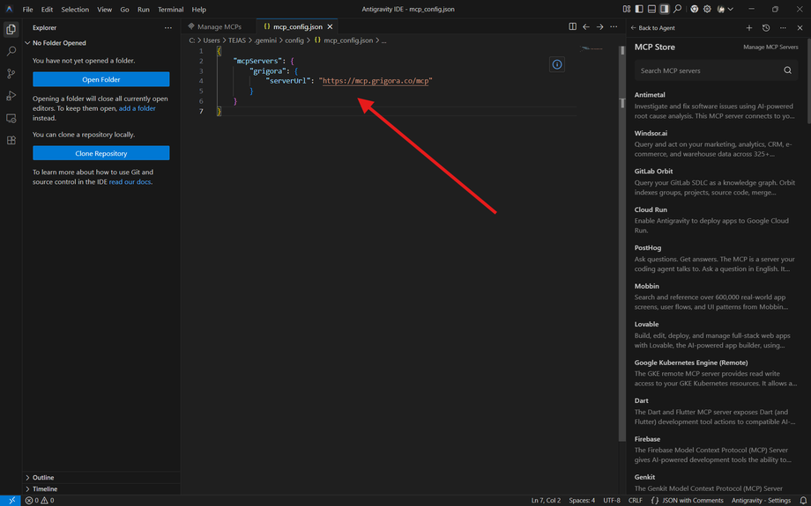
Task: Open the read our docs link
Action: pos(130,182)
